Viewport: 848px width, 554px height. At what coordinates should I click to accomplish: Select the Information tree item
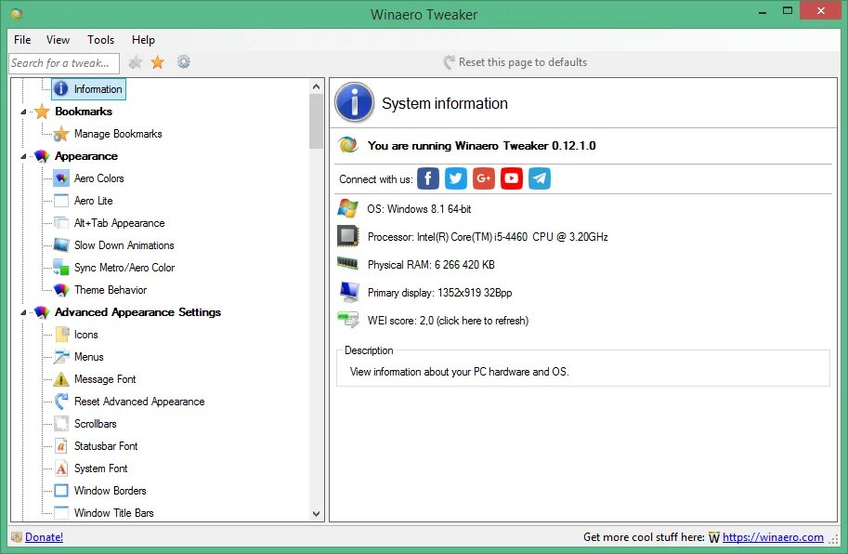pos(88,88)
